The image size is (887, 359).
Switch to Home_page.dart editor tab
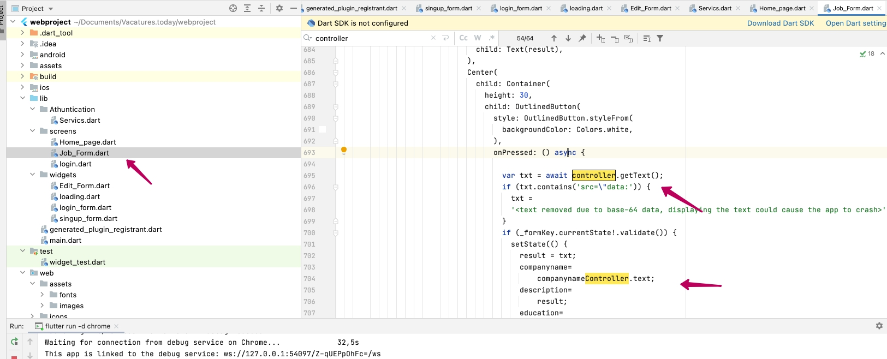click(x=782, y=8)
